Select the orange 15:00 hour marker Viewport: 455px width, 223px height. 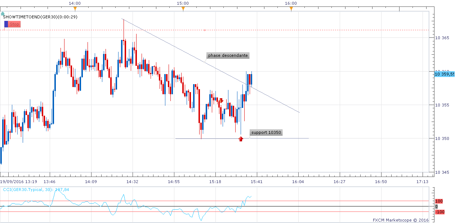coord(183,9)
